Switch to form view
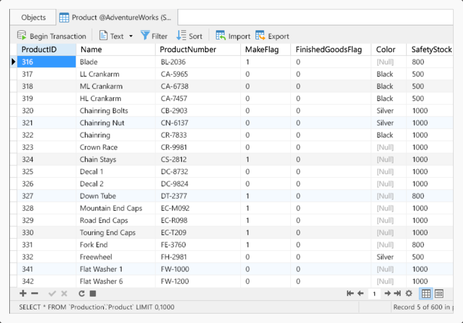463x323 pixels. [439, 293]
